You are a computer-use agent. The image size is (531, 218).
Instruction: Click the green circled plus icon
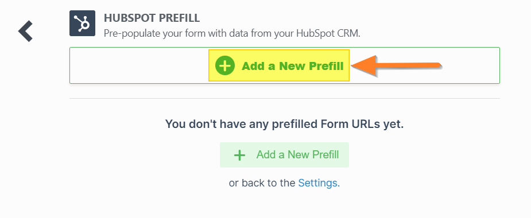(225, 65)
